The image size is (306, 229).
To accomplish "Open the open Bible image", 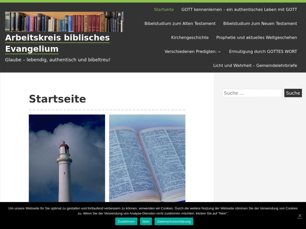I will click(x=147, y=158).
